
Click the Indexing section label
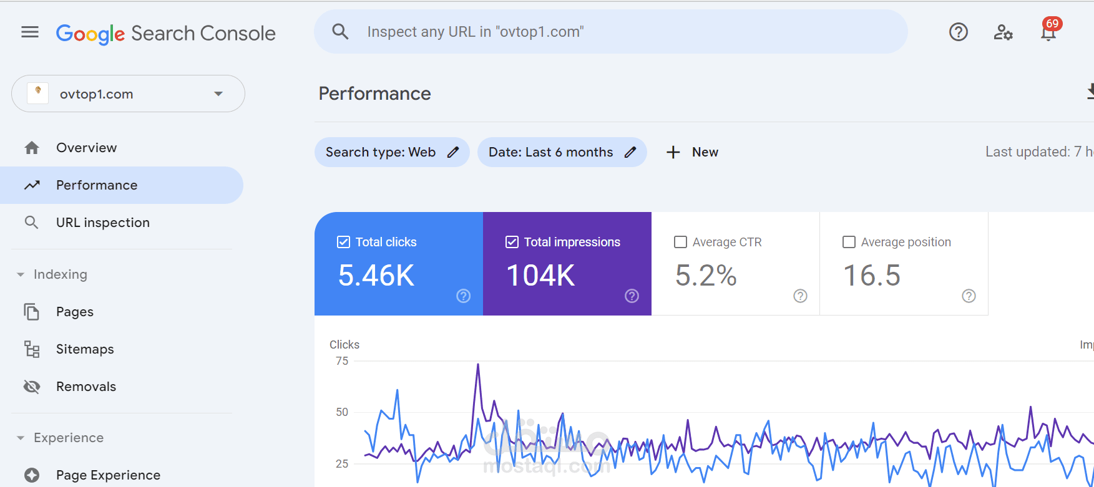tap(61, 274)
